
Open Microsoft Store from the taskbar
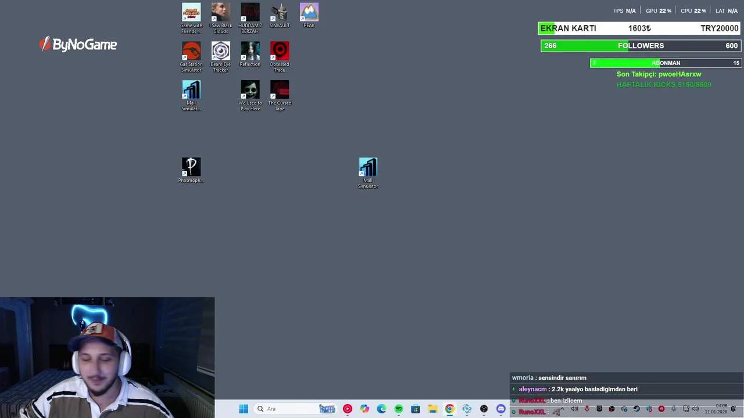tap(416, 409)
